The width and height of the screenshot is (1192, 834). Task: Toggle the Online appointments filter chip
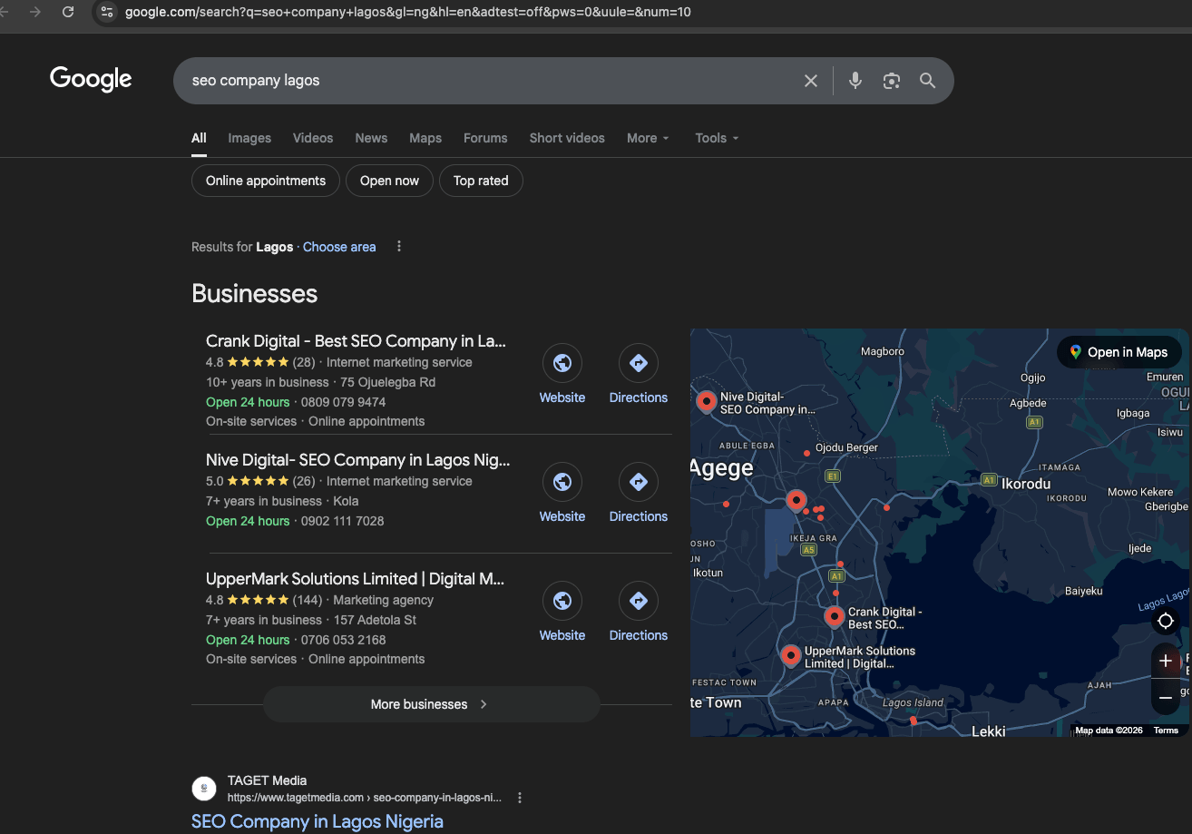coord(266,181)
